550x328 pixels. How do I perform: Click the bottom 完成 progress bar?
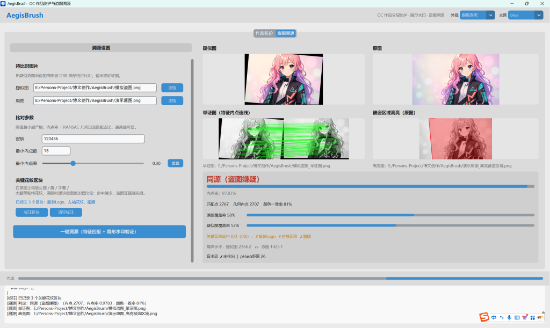280,279
